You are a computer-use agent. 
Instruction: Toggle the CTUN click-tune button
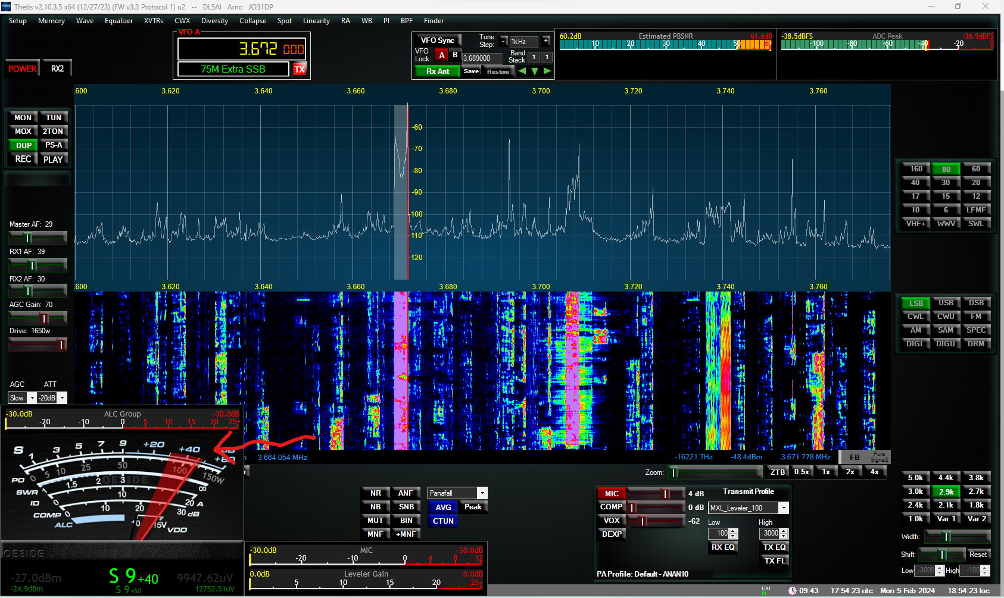point(443,521)
